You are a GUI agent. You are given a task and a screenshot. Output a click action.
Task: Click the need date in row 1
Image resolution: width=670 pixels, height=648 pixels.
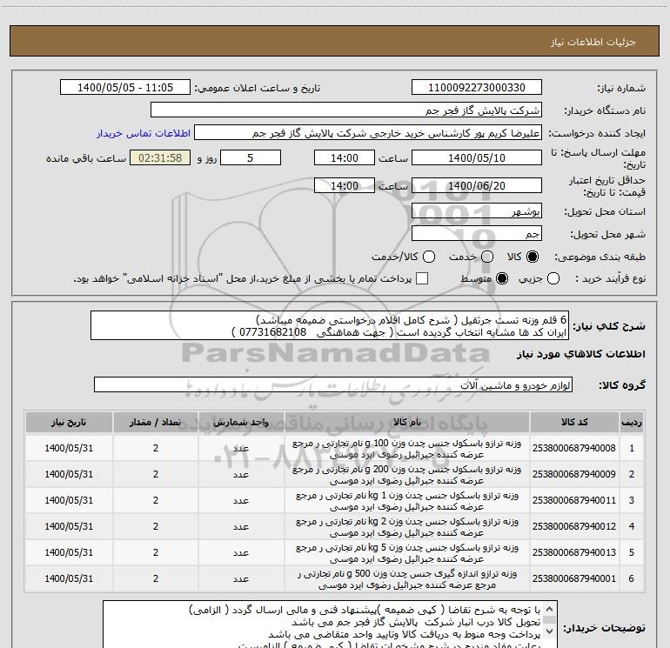[x=69, y=448]
